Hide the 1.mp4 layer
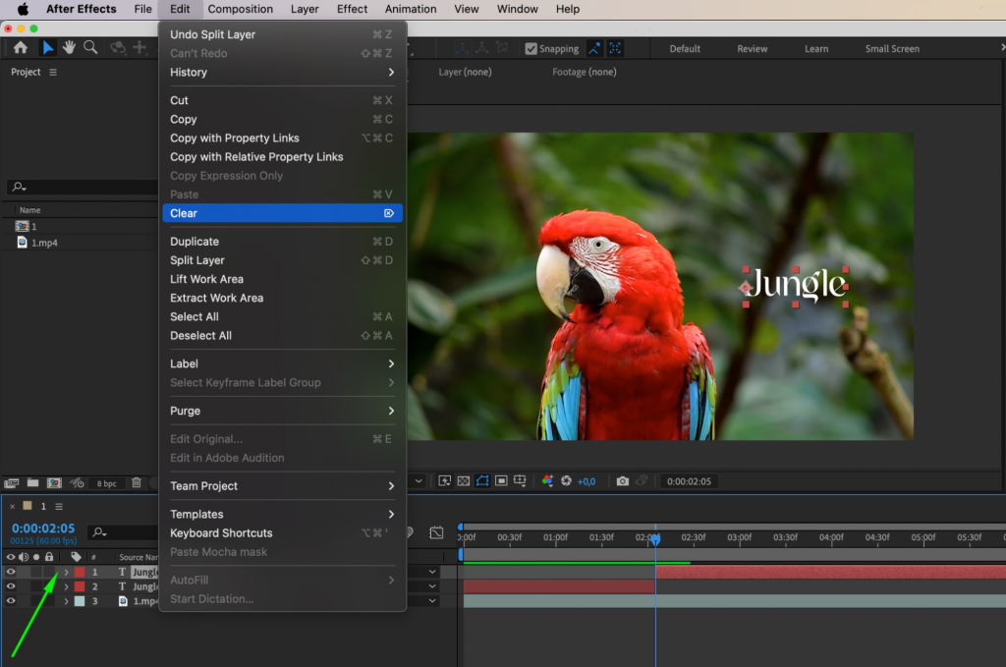The image size is (1006, 667). click(x=11, y=600)
